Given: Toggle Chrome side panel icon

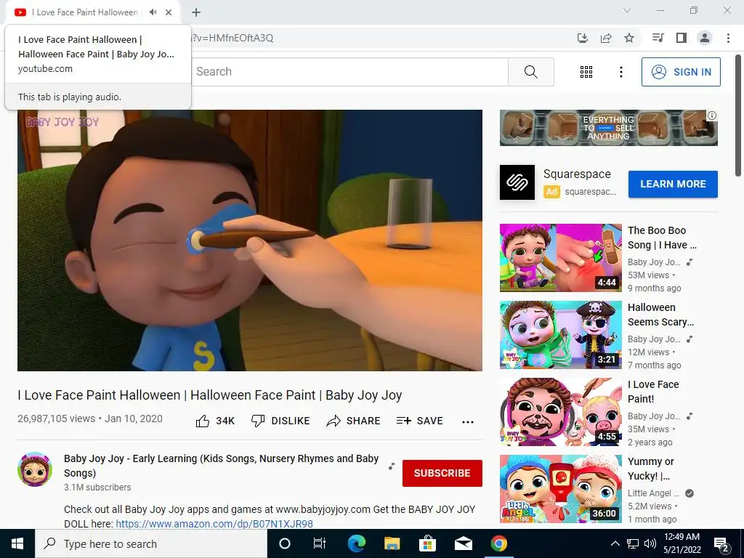Looking at the screenshot, I should 682,38.
